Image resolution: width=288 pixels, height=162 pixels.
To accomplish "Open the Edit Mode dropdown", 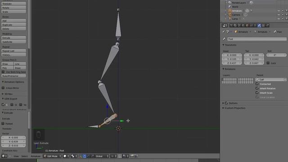I will coord(52,156).
